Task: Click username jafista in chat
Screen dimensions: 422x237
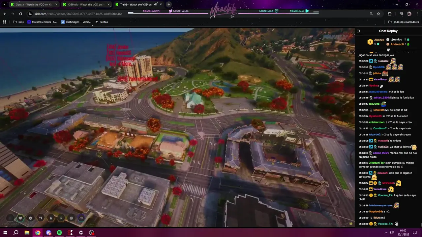Action: click(377, 73)
